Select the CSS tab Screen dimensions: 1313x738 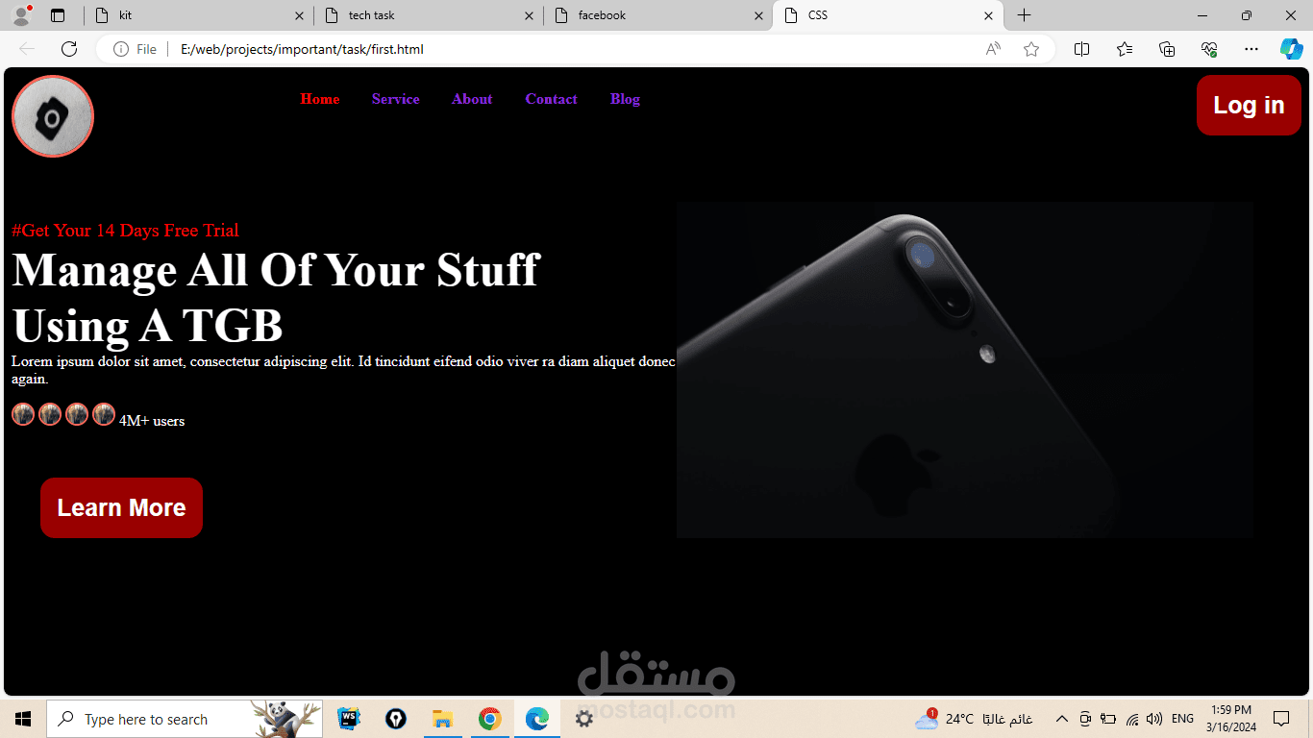(887, 15)
